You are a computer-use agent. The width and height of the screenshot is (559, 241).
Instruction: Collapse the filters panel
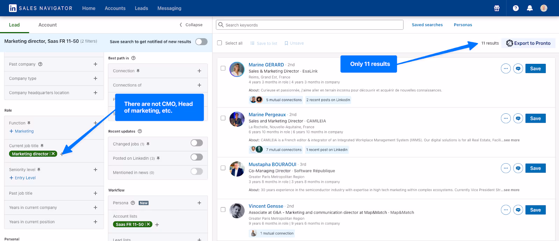click(x=191, y=25)
